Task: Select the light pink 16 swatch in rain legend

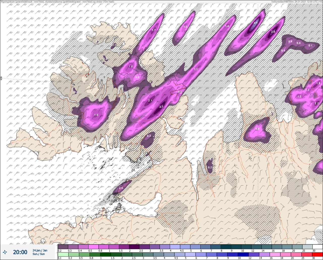Action: pos(275,254)
